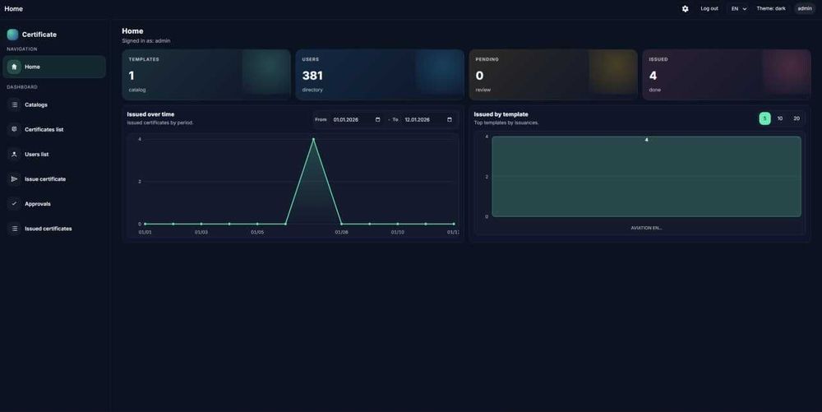Click the 'Issued by template' heading
The width and height of the screenshot is (822, 412).
(501, 114)
